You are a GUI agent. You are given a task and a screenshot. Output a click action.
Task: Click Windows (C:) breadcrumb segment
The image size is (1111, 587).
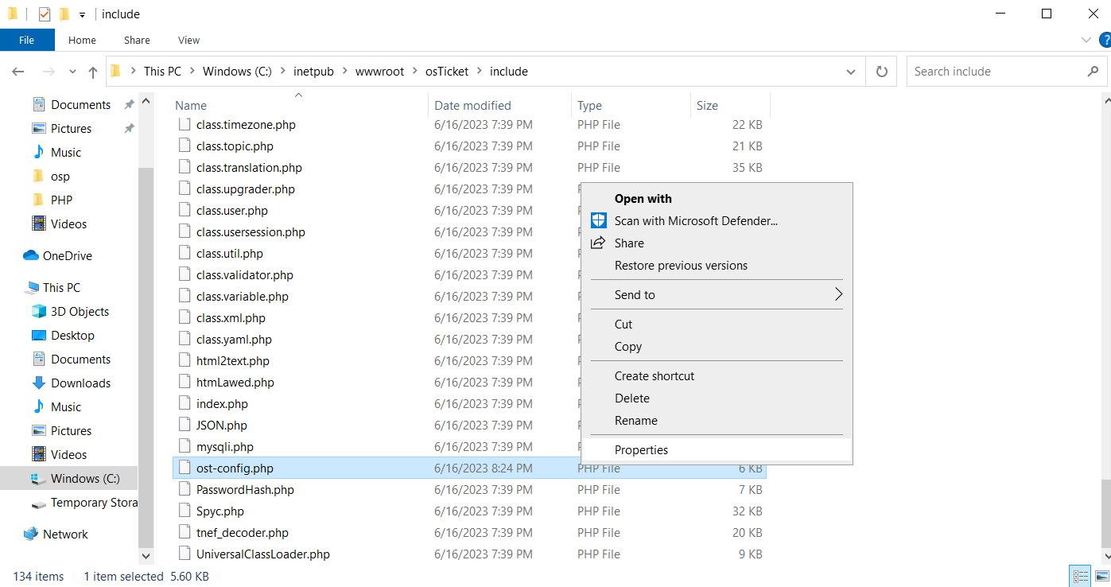coord(237,72)
